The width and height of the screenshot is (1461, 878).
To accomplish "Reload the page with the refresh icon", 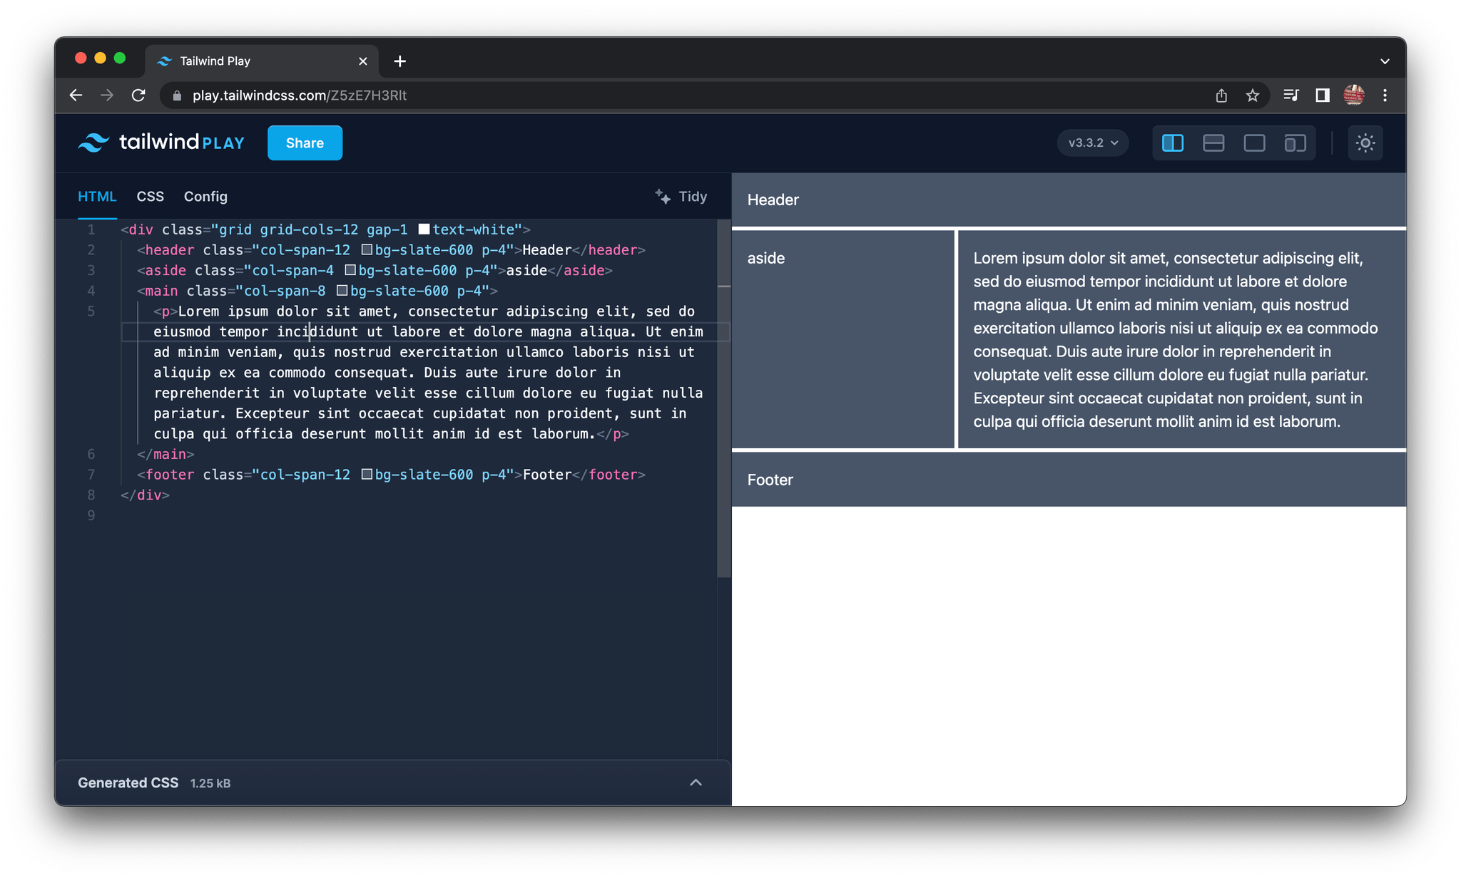I will [x=138, y=95].
